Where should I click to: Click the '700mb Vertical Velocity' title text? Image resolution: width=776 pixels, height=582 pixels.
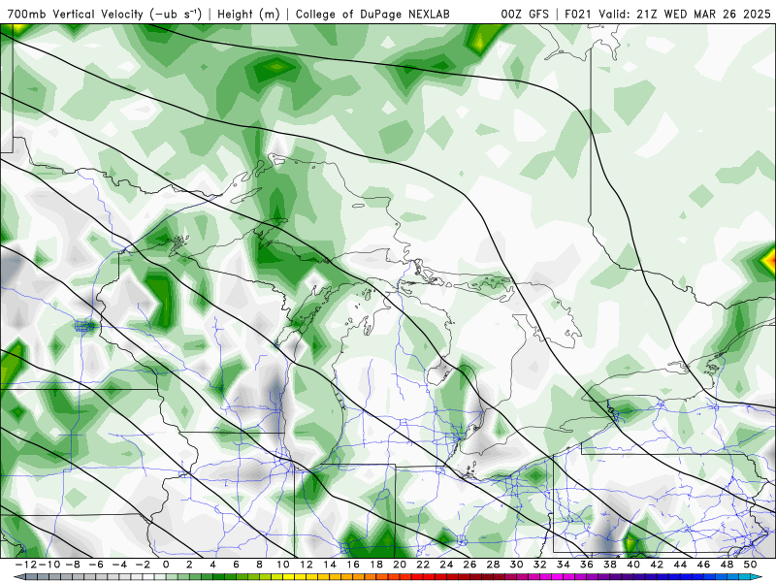coord(76,15)
